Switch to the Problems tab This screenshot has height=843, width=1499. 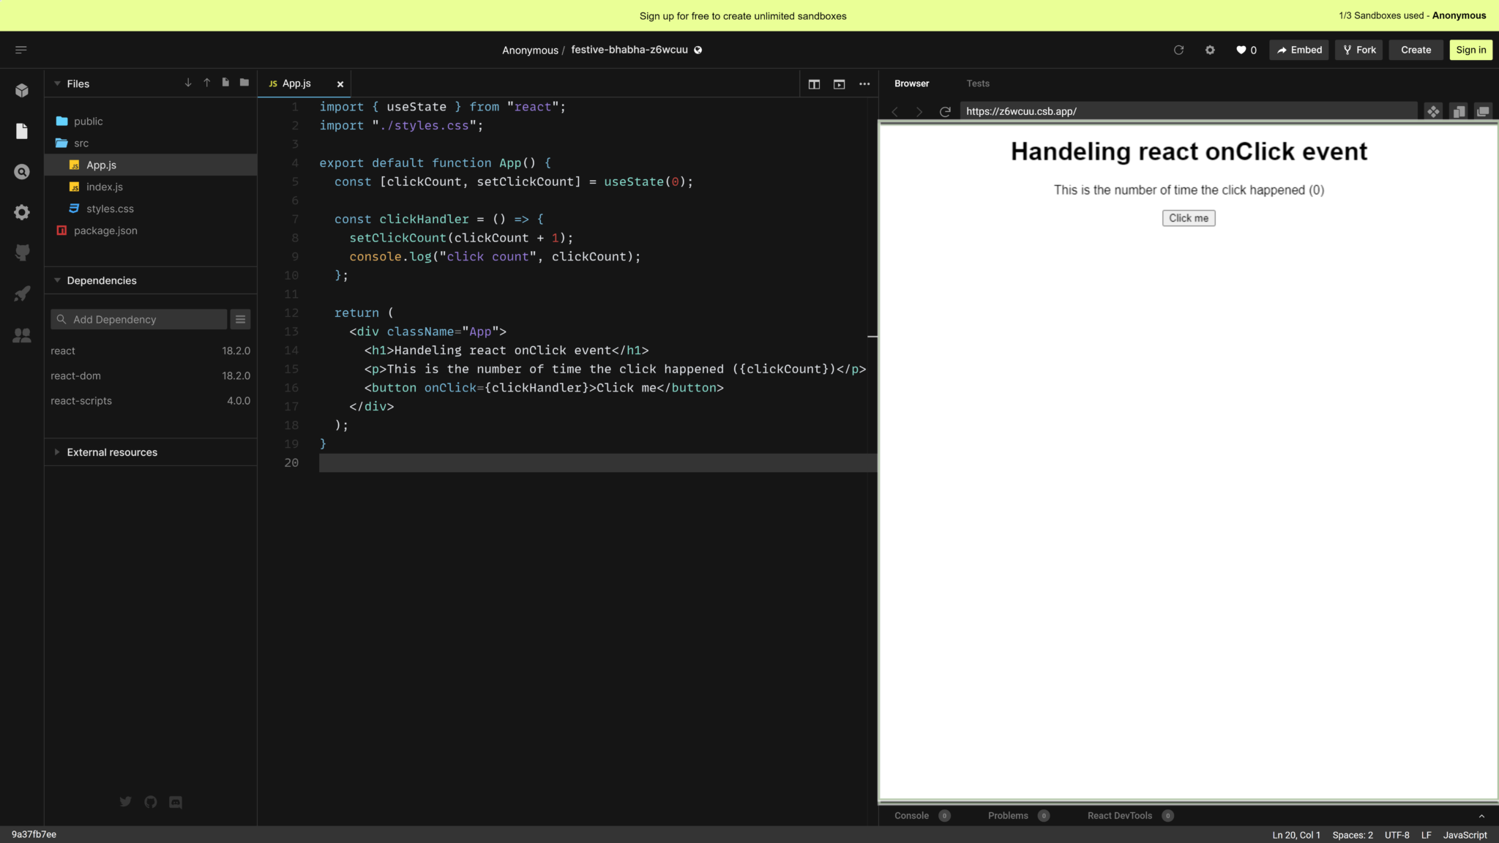[x=1009, y=815]
